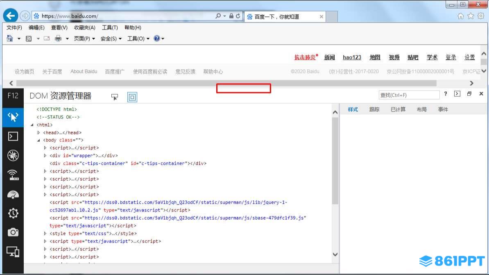
Task: Switch to the 跟踪 tab
Action: tap(374, 109)
